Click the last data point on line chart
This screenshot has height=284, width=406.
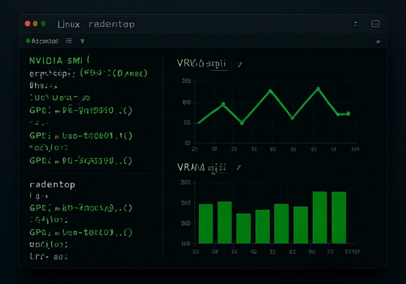pos(348,113)
